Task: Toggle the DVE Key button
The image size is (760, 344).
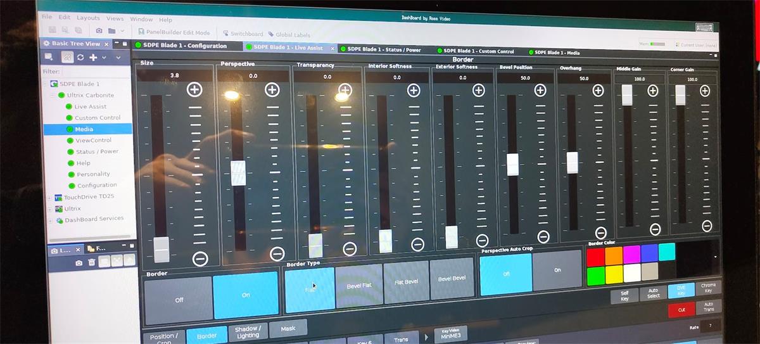Action: (681, 290)
